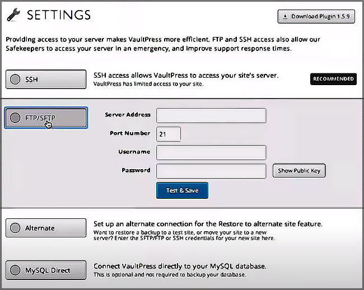Focus the Server Address field

click(211, 115)
